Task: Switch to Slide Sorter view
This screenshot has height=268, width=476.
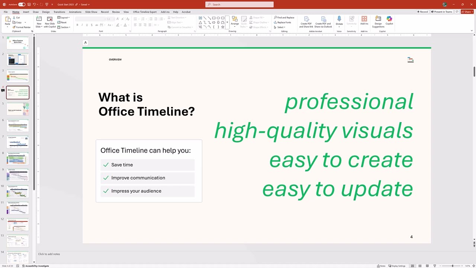Action: click(x=420, y=266)
